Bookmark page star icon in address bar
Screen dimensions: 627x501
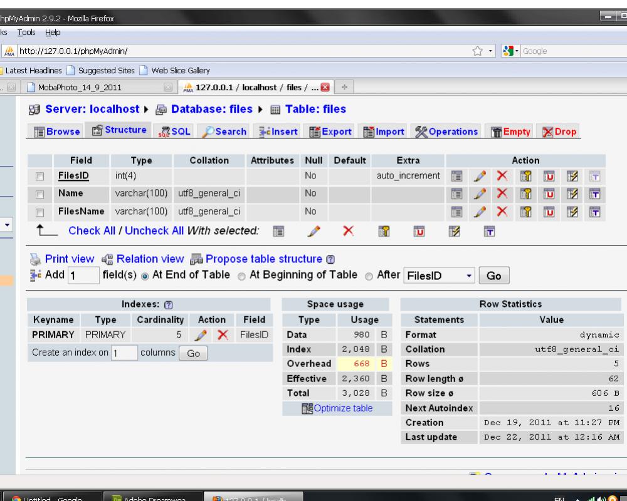pyautogui.click(x=477, y=51)
